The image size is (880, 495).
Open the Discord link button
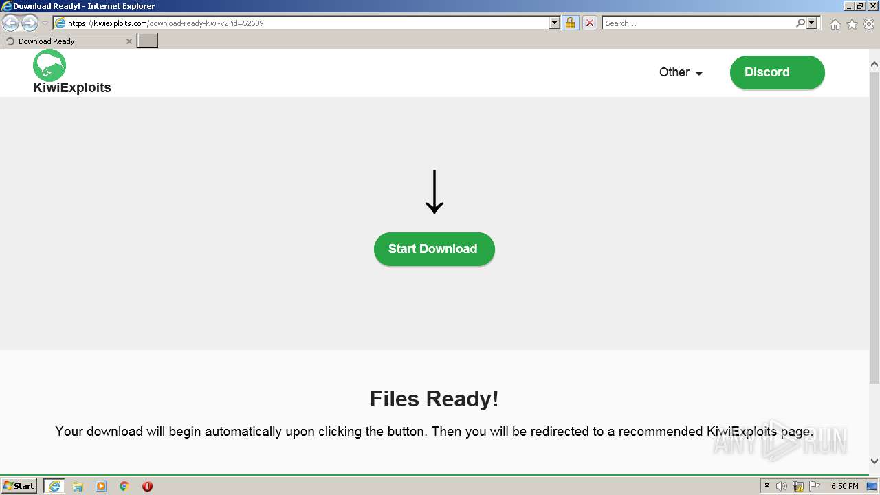[777, 72]
